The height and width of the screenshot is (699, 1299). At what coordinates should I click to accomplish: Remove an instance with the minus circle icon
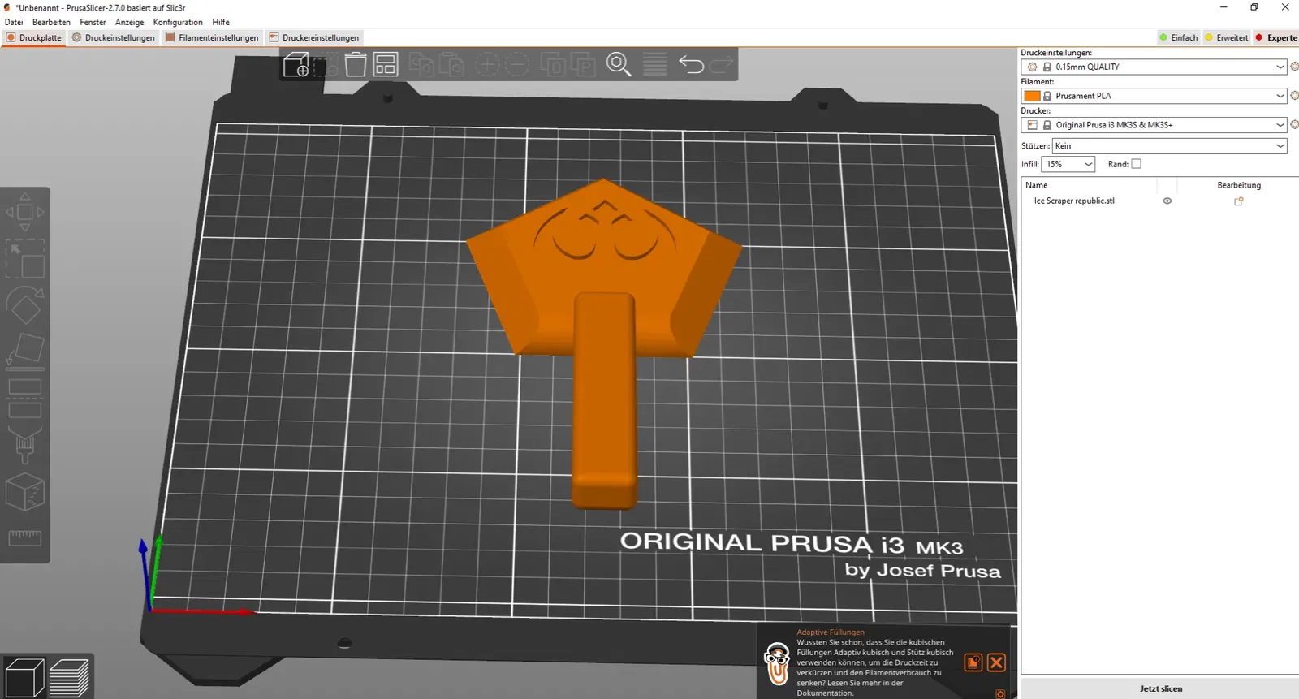(516, 64)
